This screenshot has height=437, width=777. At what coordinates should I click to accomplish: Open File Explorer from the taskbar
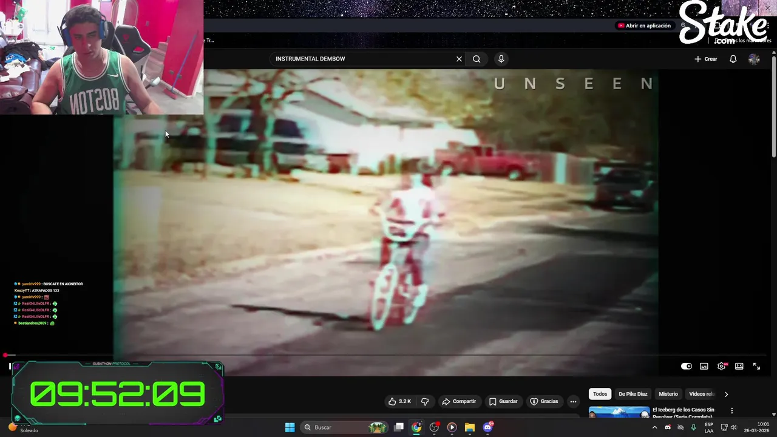(x=469, y=427)
